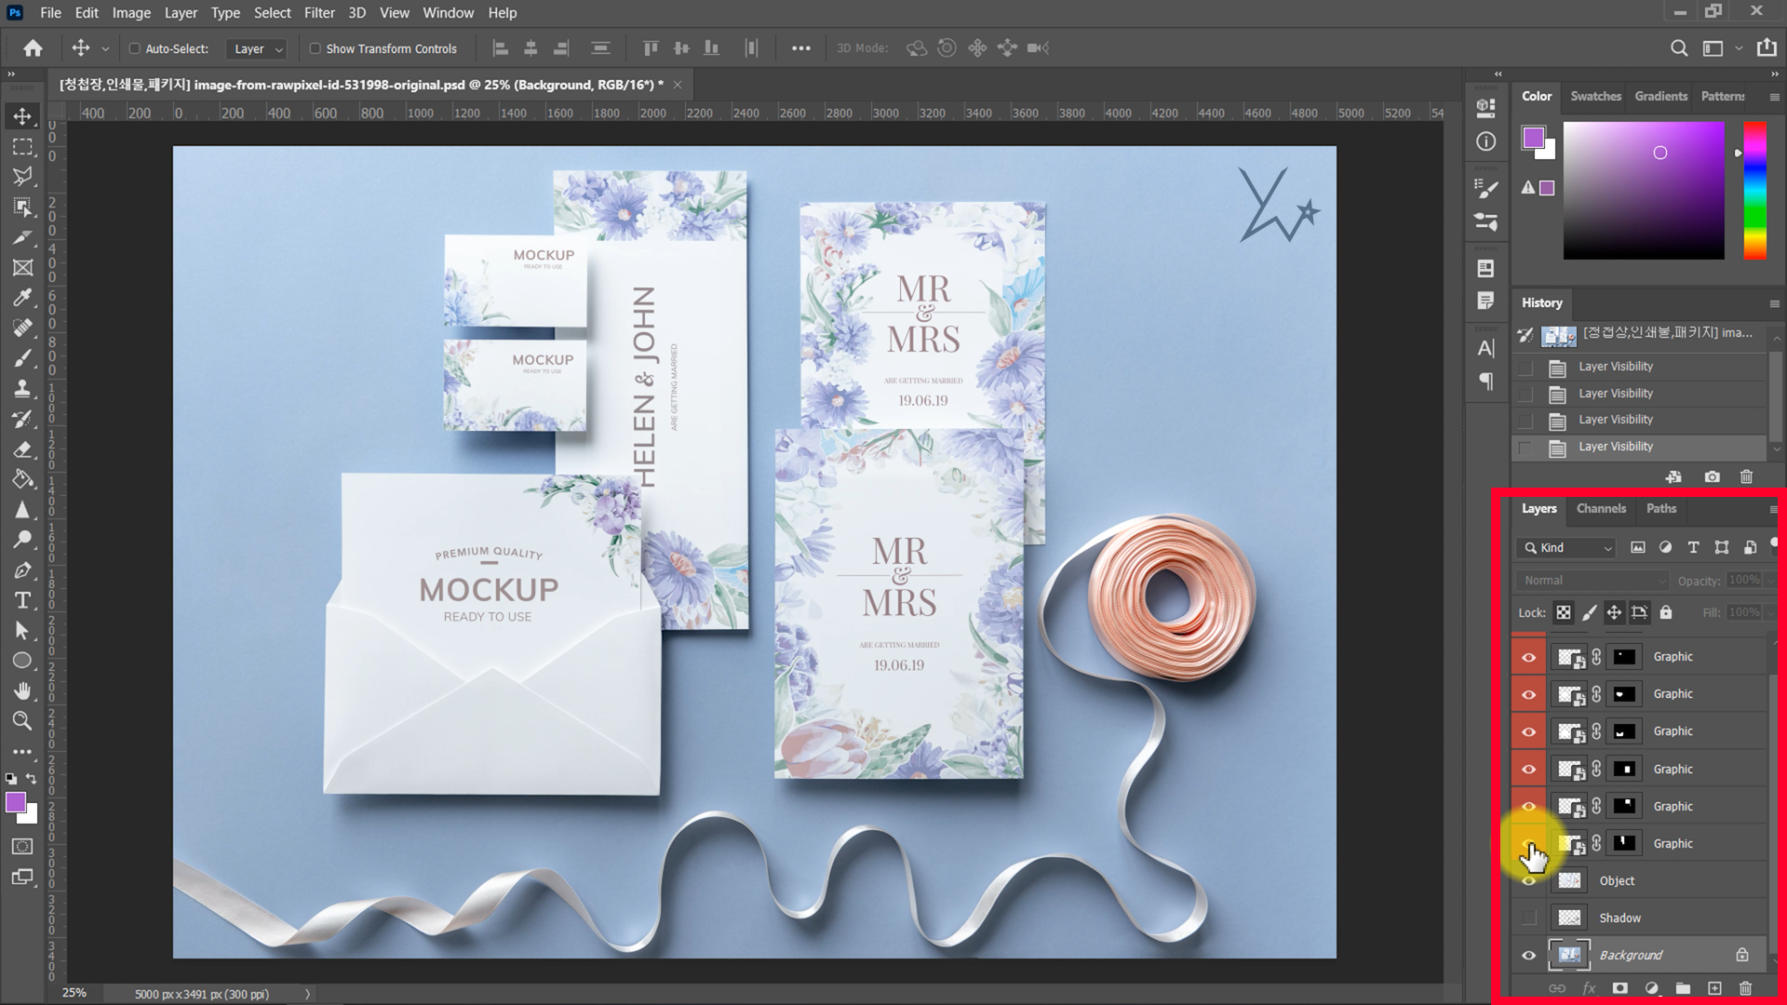This screenshot has width=1787, height=1005.
Task: Select the Zoom tool in toolbar
Action: point(22,720)
